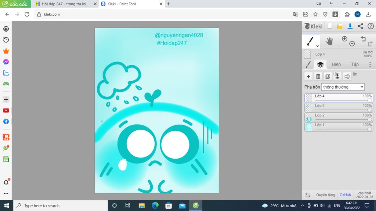Click the Lớp 2 layer thumbnail
This screenshot has height=211, width=376.
309,117
